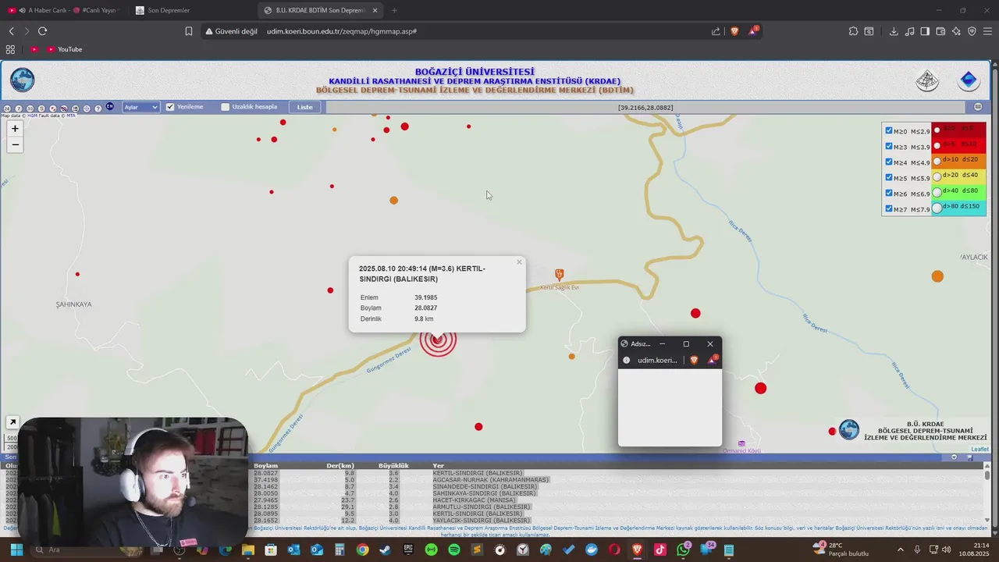Zoom in the map with plus button
This screenshot has height=562, width=999.
pyautogui.click(x=15, y=129)
